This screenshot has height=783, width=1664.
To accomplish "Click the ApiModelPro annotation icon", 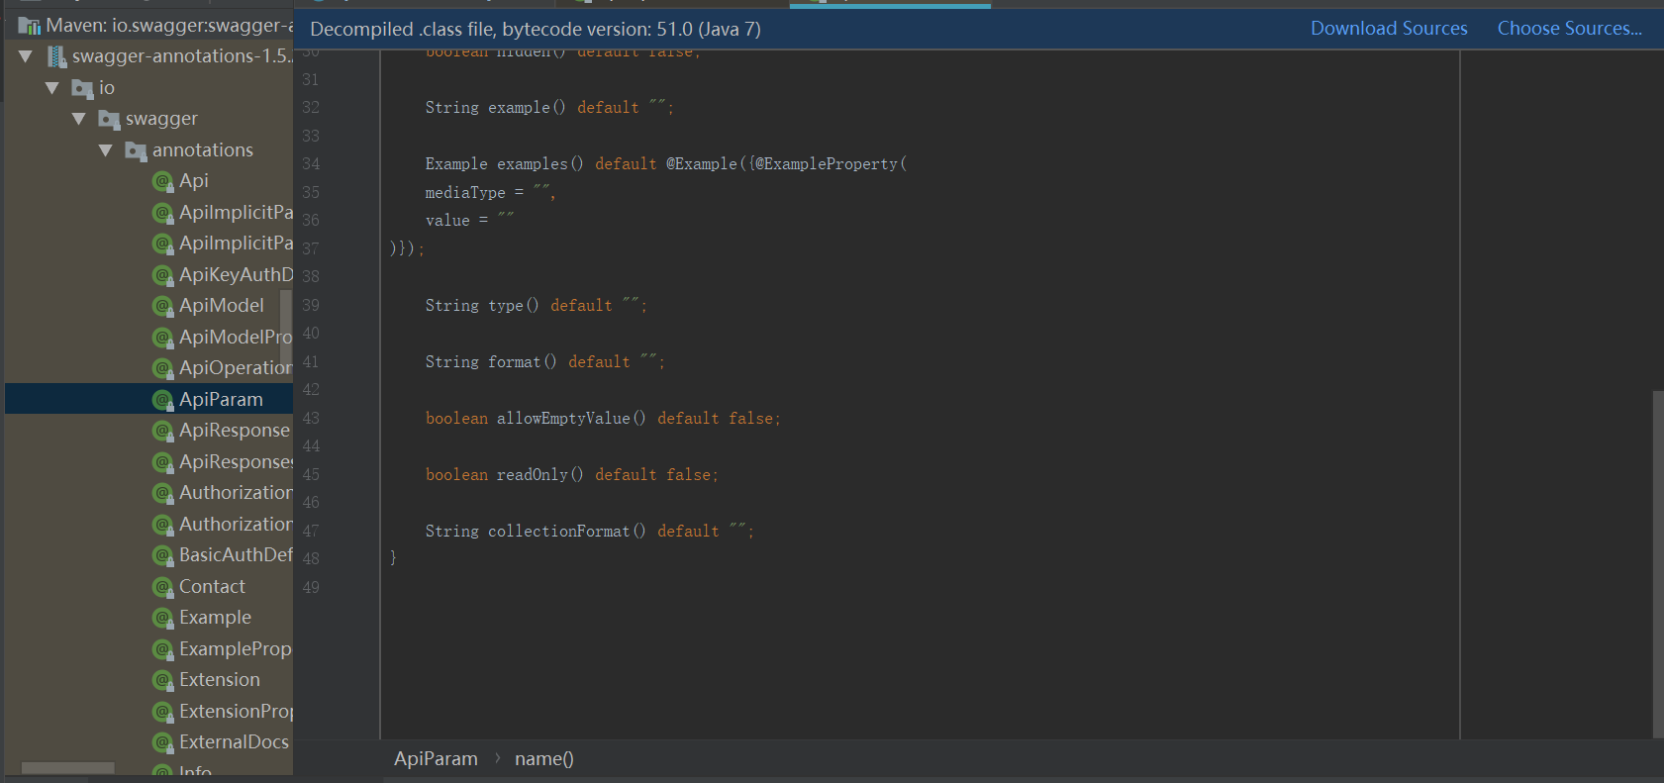I will [163, 338].
